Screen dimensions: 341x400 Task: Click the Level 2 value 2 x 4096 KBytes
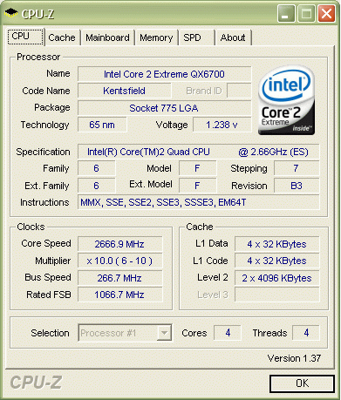276,278
